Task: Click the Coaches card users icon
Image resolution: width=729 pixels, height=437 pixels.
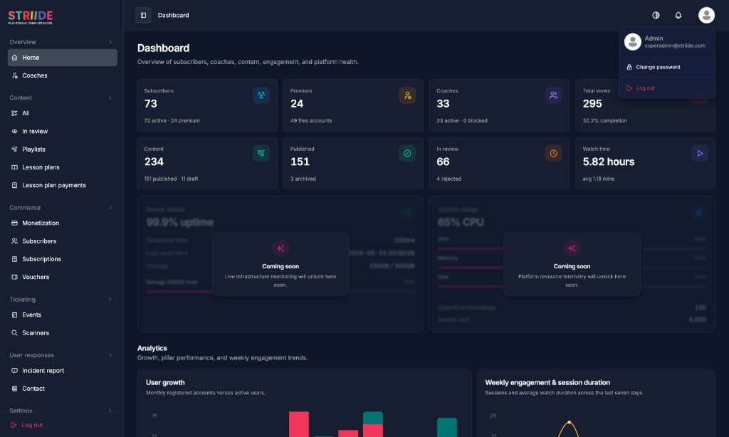Action: click(553, 95)
